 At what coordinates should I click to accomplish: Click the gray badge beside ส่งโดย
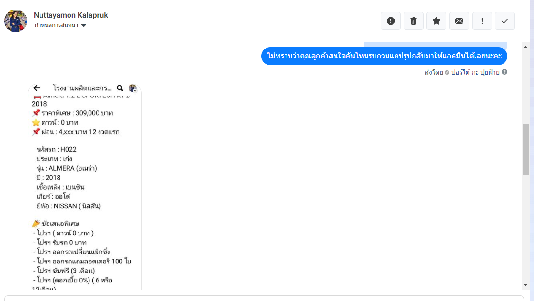pyautogui.click(x=447, y=73)
